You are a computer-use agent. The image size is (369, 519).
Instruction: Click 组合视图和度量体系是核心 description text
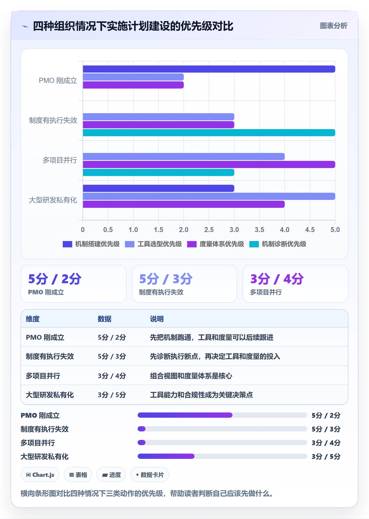pyautogui.click(x=191, y=376)
